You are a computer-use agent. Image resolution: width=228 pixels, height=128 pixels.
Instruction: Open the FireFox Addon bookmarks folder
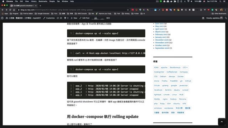[x=27, y=14]
